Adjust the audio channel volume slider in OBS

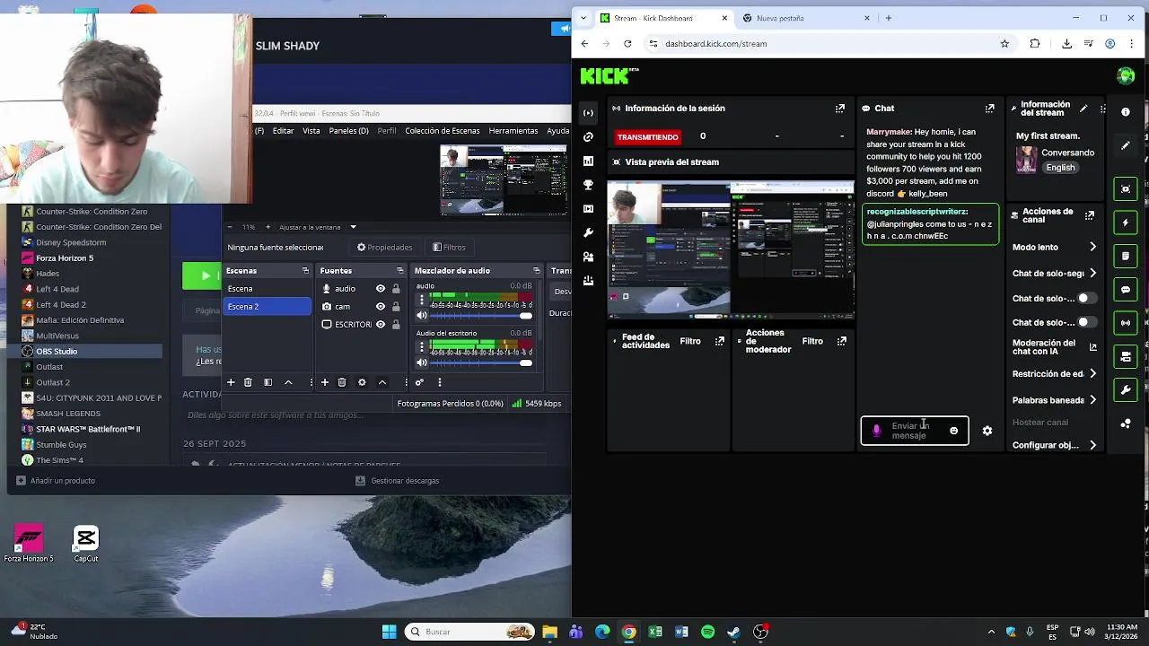[481, 316]
